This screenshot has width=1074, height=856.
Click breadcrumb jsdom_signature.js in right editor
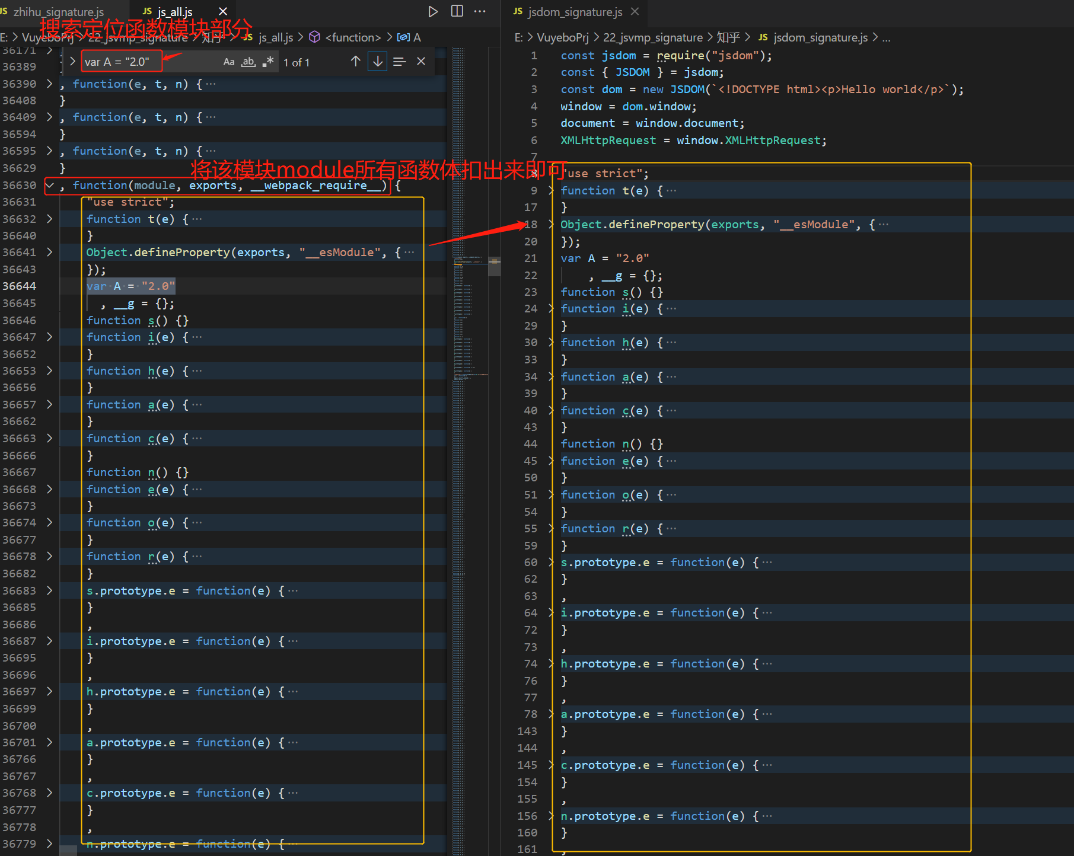pyautogui.click(x=821, y=37)
